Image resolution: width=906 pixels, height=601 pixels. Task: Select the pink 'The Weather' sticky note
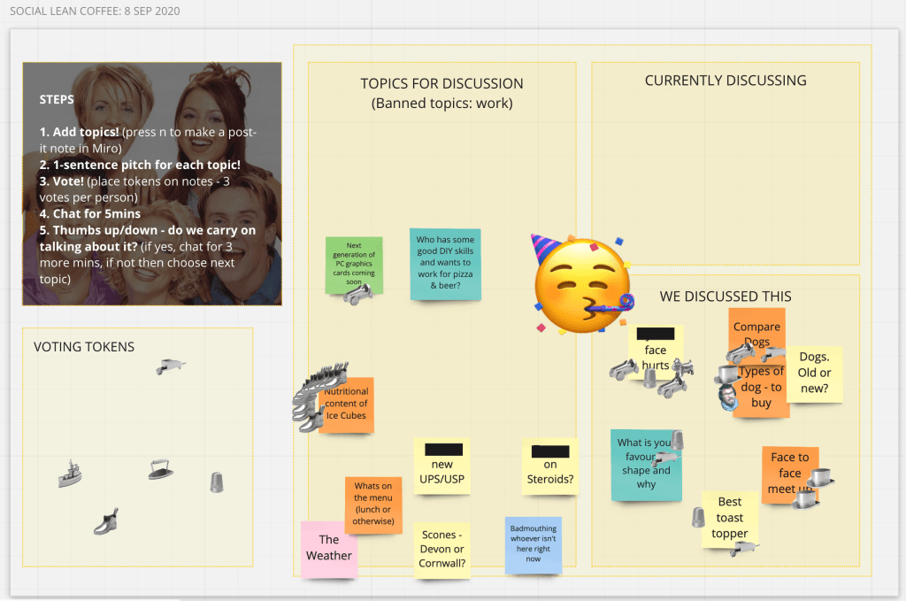pos(328,549)
